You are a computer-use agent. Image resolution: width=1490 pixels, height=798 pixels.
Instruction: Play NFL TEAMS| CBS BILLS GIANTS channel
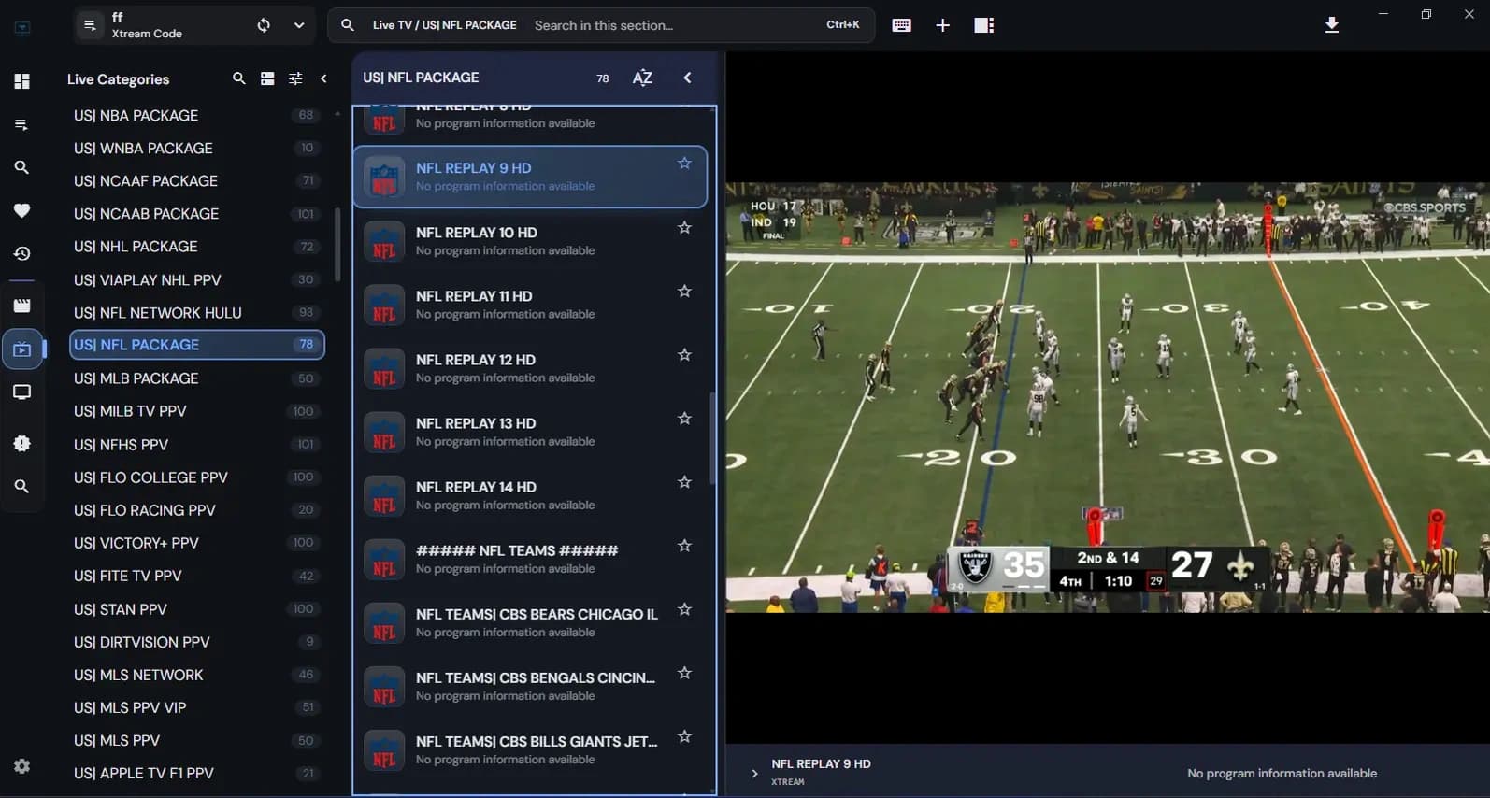coord(530,749)
